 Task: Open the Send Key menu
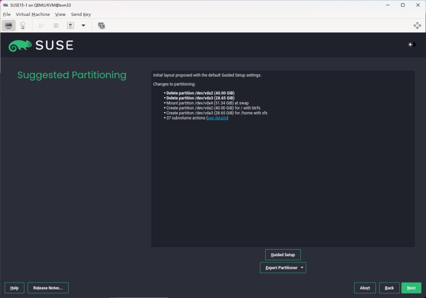click(x=81, y=14)
